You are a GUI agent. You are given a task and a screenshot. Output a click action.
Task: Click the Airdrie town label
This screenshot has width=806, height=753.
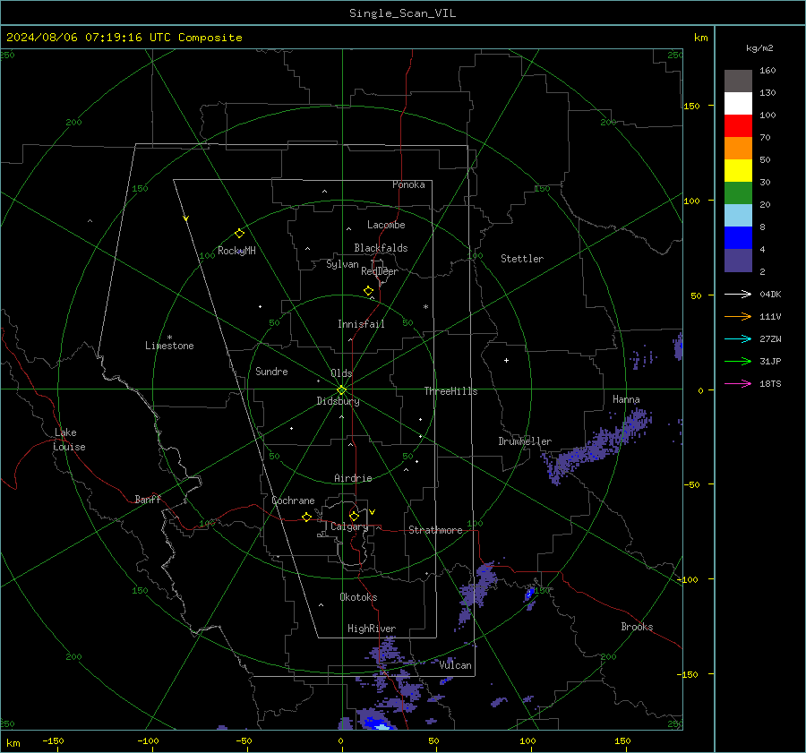click(353, 478)
